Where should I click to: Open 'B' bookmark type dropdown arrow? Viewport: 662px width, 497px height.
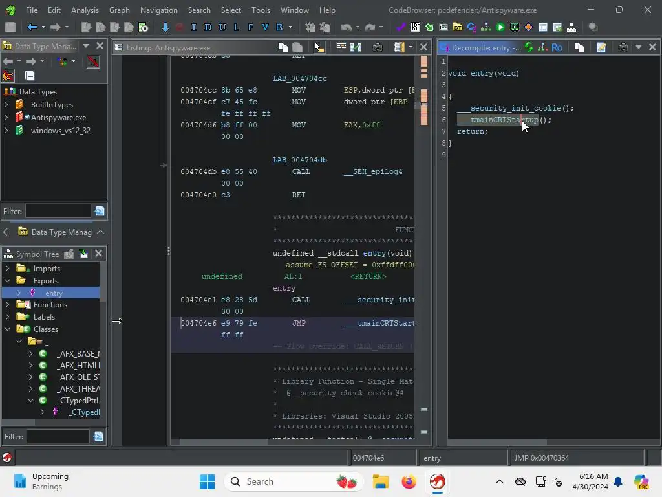point(290,27)
